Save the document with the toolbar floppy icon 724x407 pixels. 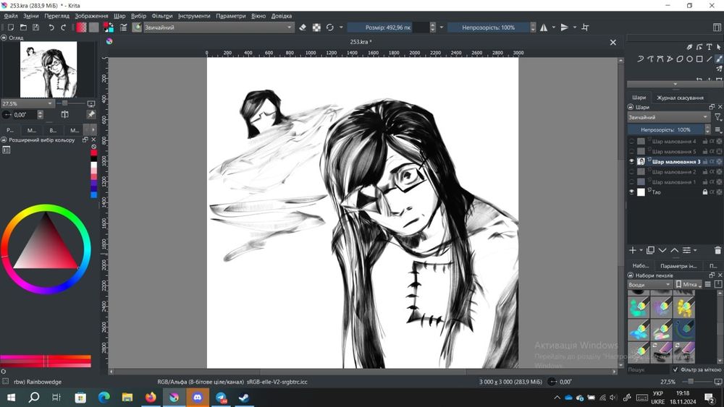click(x=36, y=27)
